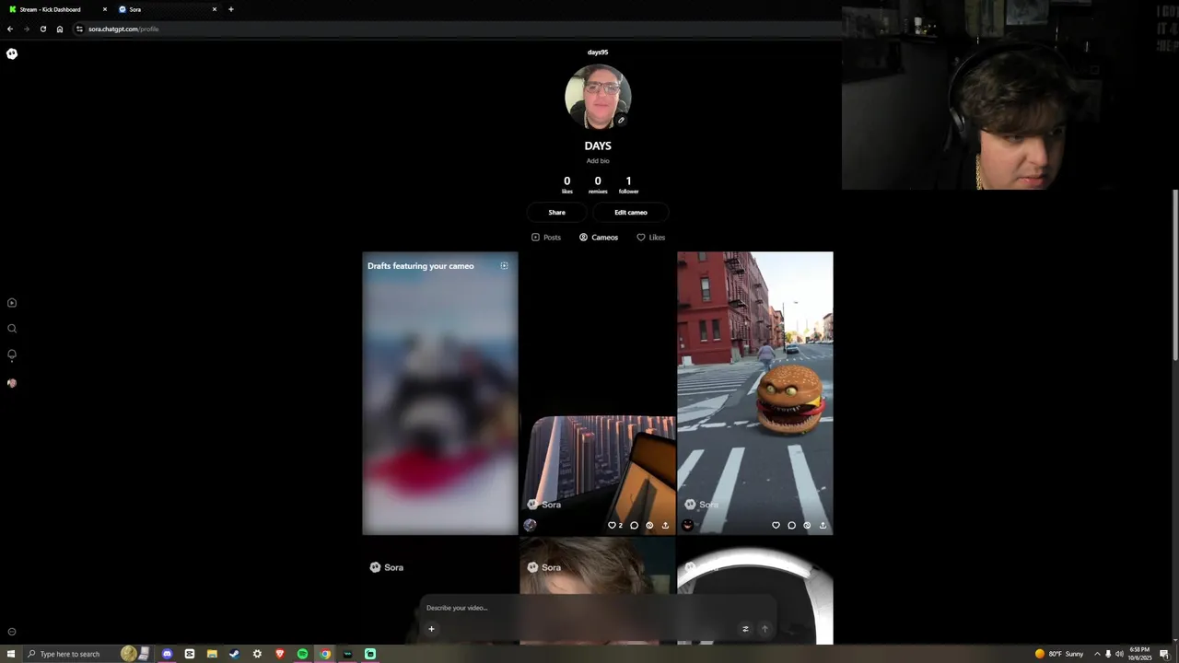Edit profile picture with pencil icon
The image size is (1179, 663).
[621, 121]
